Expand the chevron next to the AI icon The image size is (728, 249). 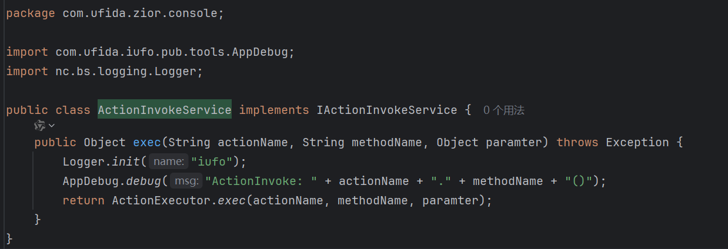pyautogui.click(x=52, y=125)
